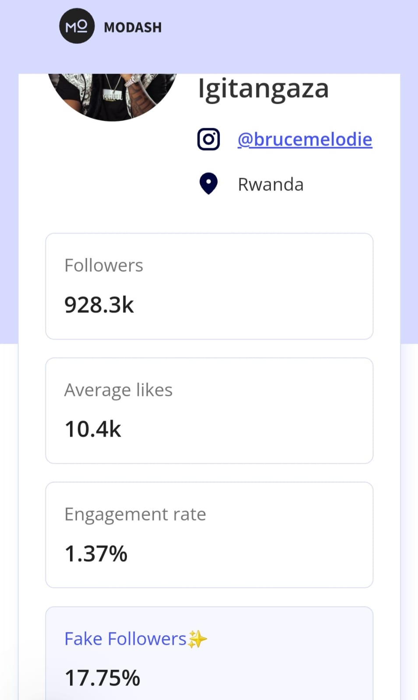The height and width of the screenshot is (700, 418).
Task: Open the influencer's profile picture
Action: click(113, 95)
